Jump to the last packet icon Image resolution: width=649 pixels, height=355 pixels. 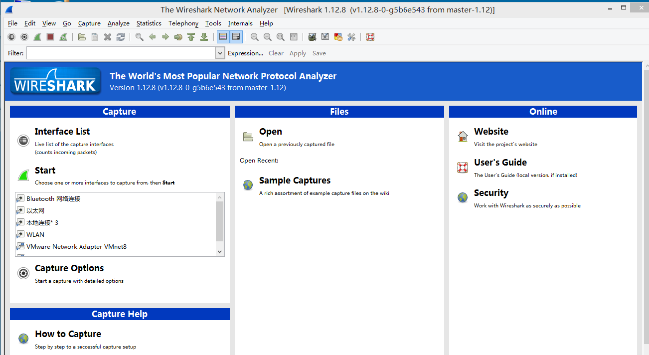(x=204, y=37)
